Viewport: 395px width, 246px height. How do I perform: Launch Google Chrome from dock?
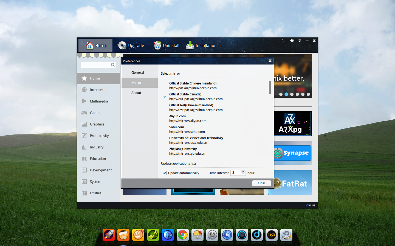point(183,235)
